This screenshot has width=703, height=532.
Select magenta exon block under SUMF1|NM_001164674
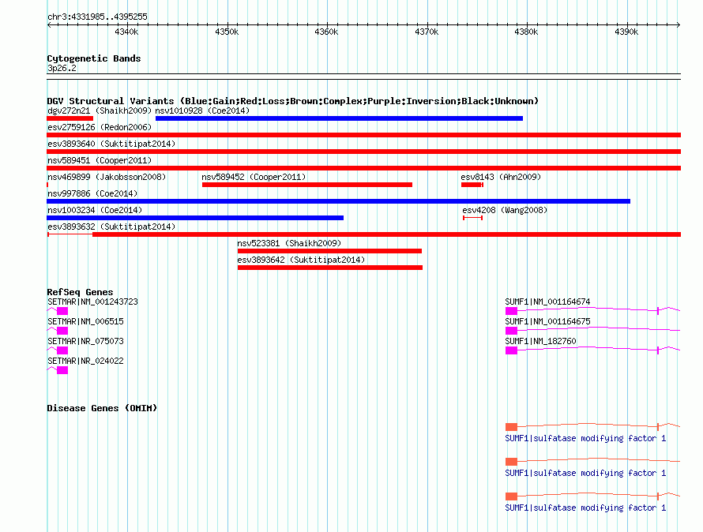point(511,310)
